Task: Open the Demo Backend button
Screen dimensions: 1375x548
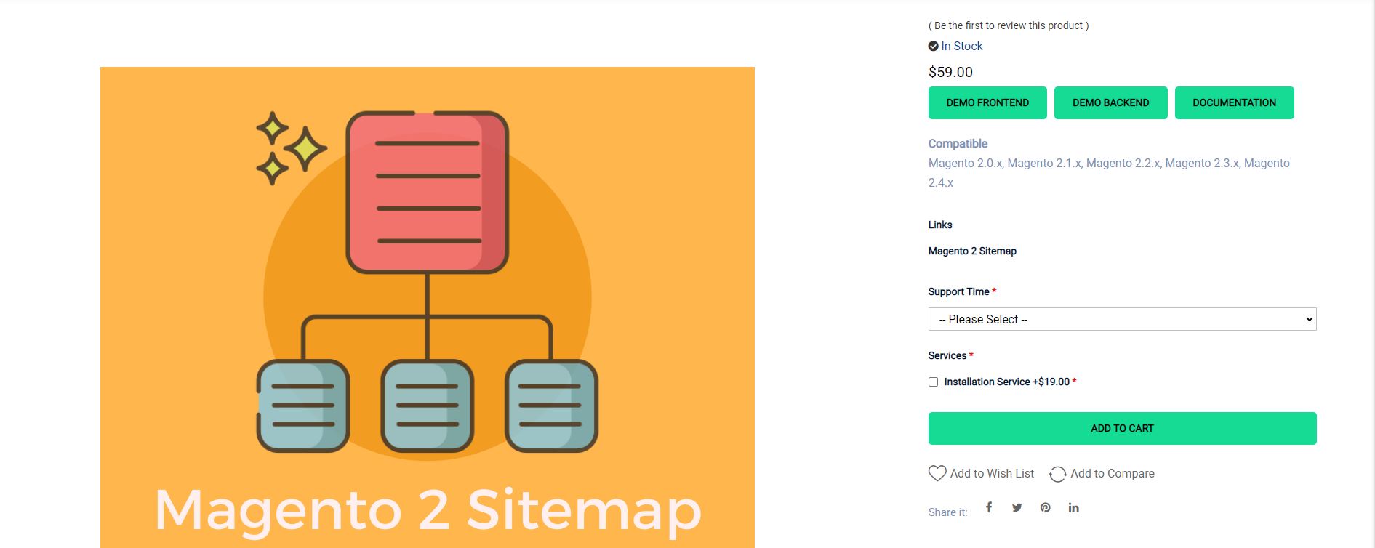Action: (1110, 102)
